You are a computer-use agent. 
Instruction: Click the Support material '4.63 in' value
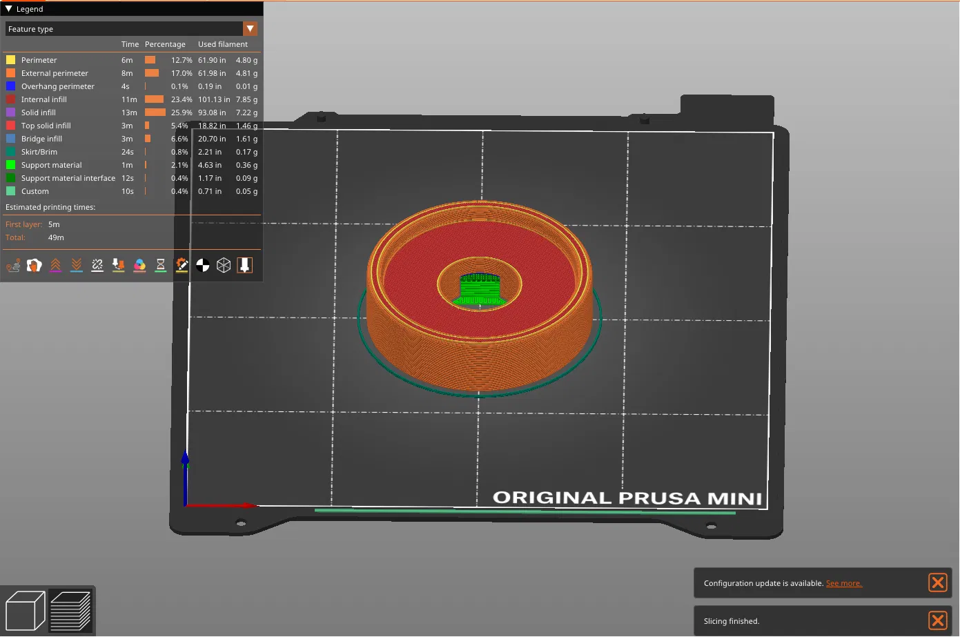click(210, 165)
